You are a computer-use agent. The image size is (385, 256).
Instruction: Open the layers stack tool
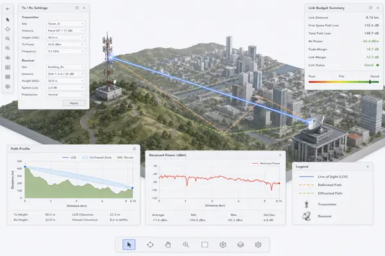pyautogui.click(x=241, y=244)
